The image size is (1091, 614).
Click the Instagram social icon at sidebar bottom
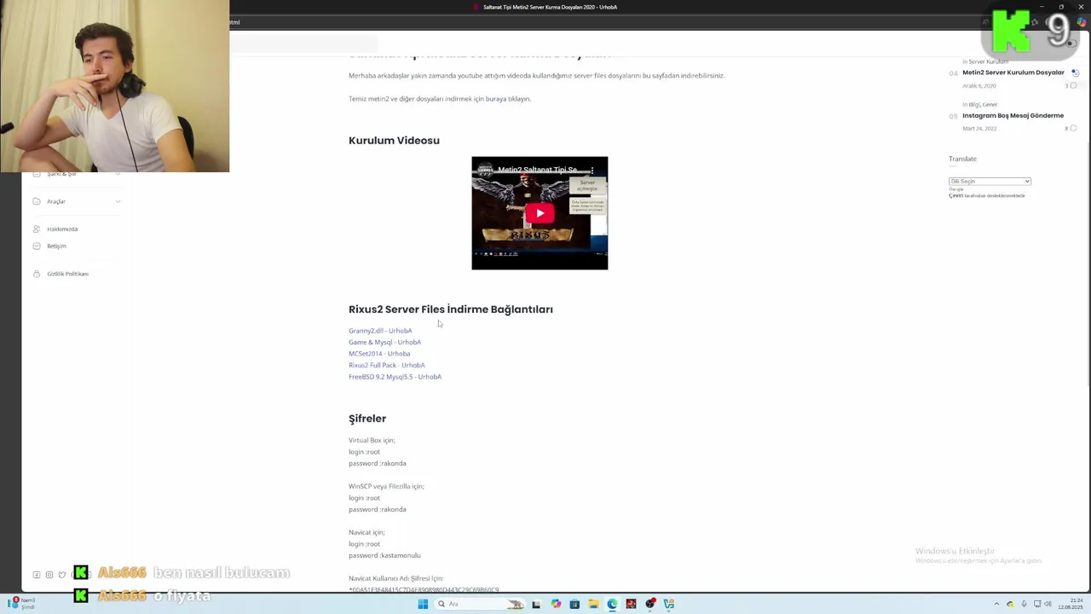point(49,575)
